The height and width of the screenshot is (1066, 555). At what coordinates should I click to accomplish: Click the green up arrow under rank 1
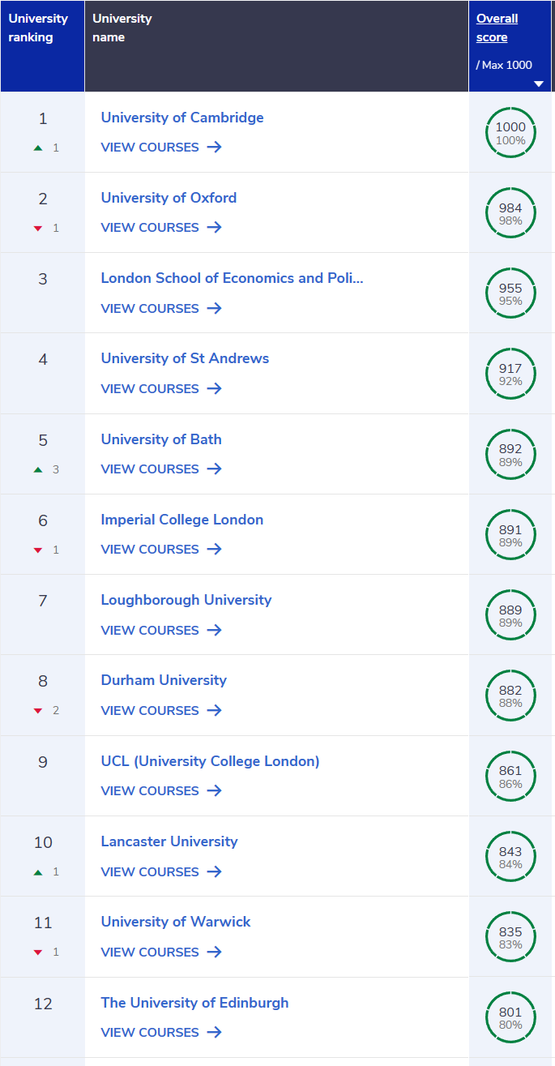38,148
